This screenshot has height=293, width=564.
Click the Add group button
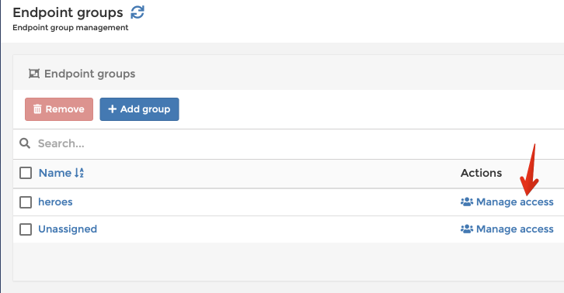click(139, 109)
